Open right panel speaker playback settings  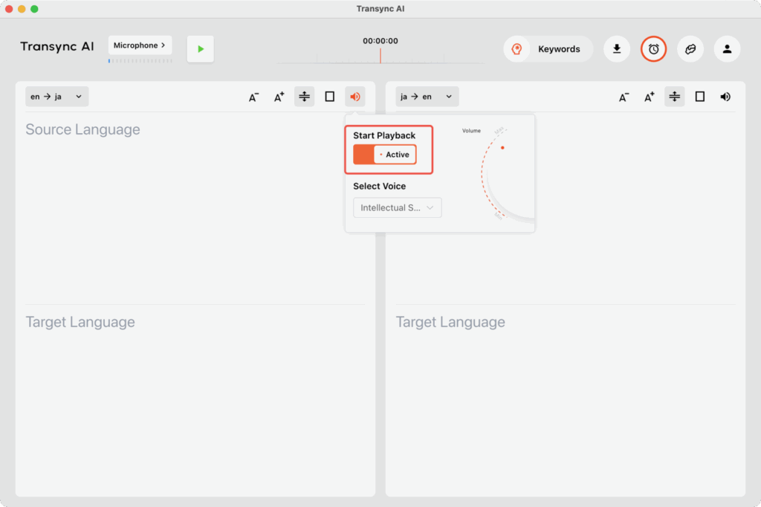[725, 97]
